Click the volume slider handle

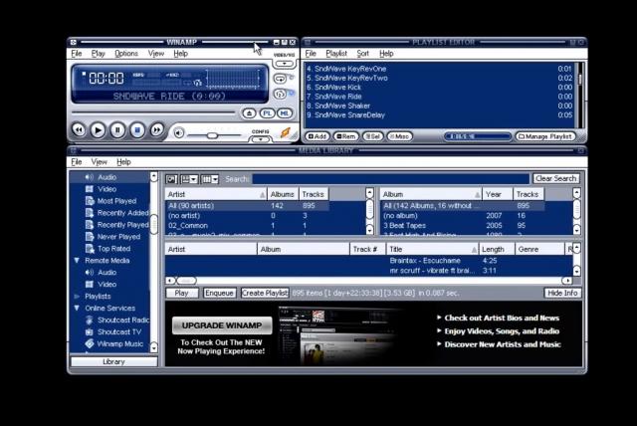(x=211, y=134)
